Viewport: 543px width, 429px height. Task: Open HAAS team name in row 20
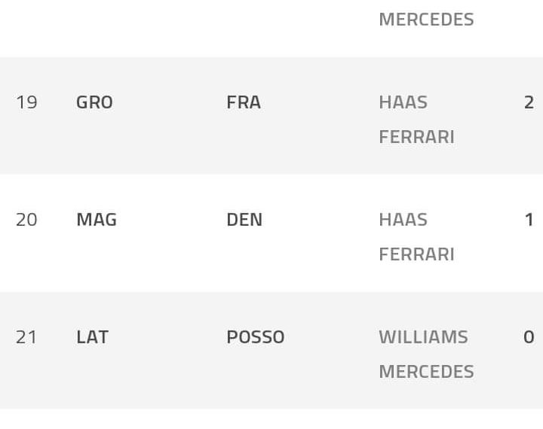(403, 220)
